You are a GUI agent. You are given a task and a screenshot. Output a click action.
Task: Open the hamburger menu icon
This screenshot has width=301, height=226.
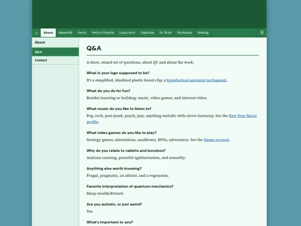(262, 33)
